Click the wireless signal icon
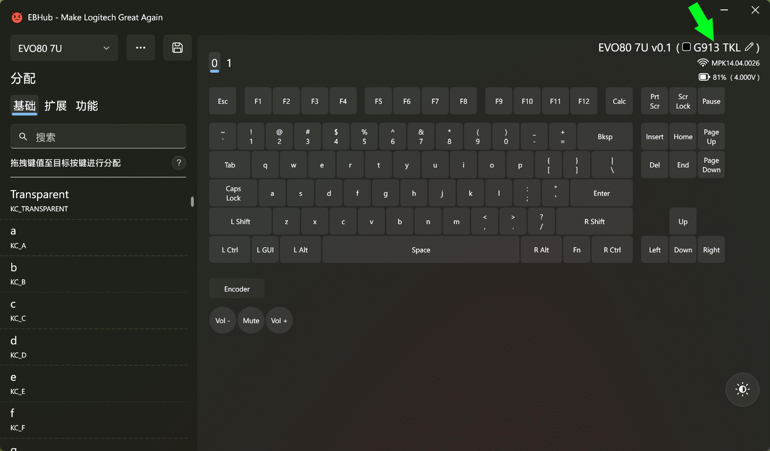Image resolution: width=770 pixels, height=451 pixels. click(x=702, y=63)
